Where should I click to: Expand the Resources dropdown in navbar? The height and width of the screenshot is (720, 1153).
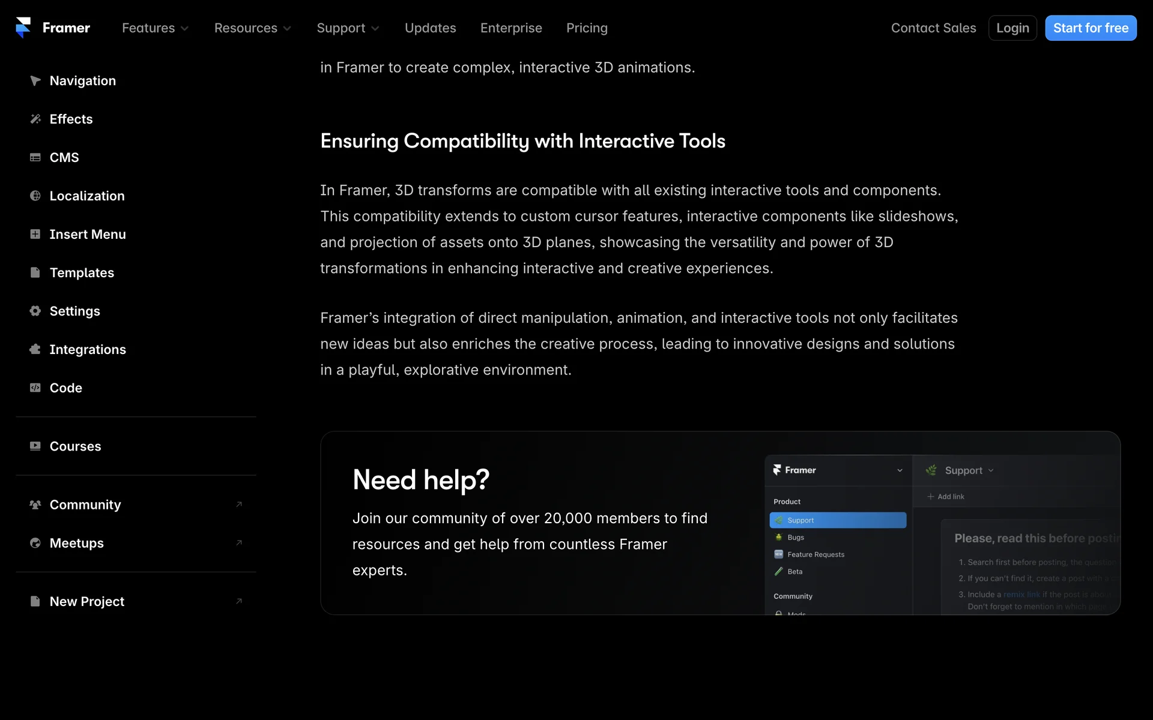252,28
